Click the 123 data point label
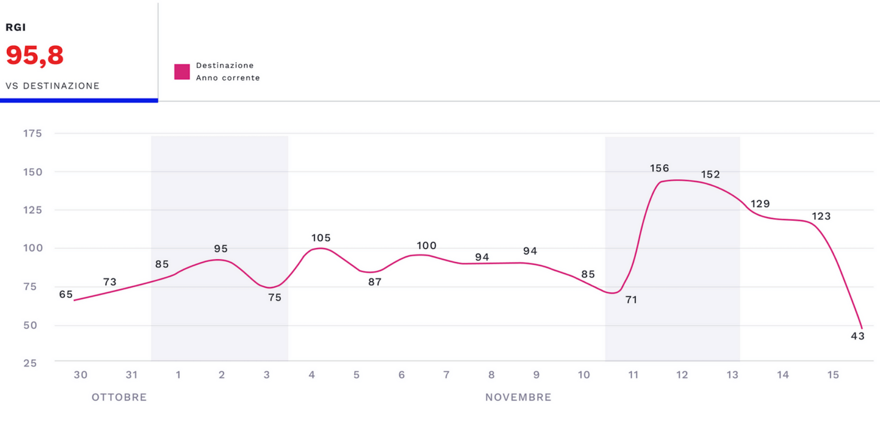 point(821,216)
